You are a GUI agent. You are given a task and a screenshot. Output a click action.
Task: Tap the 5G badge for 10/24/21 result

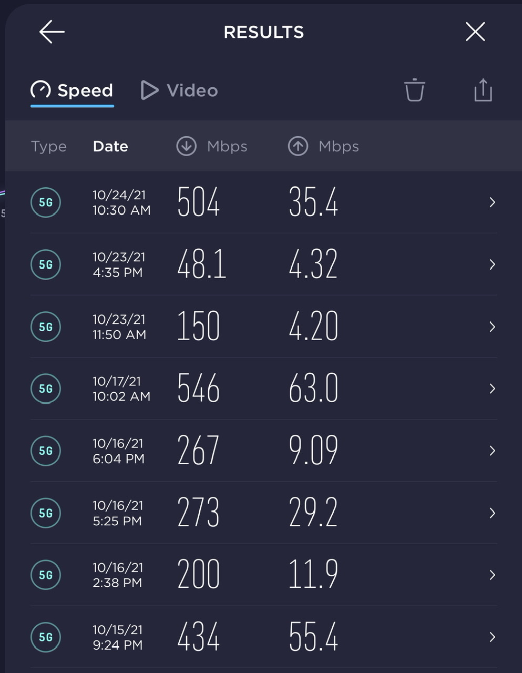(x=46, y=202)
